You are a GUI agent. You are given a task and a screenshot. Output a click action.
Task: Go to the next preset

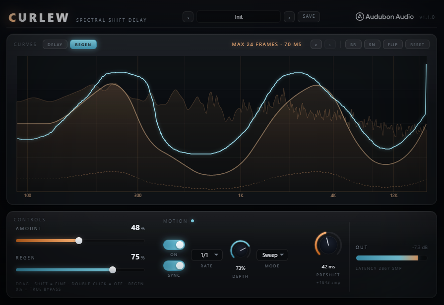(289, 17)
